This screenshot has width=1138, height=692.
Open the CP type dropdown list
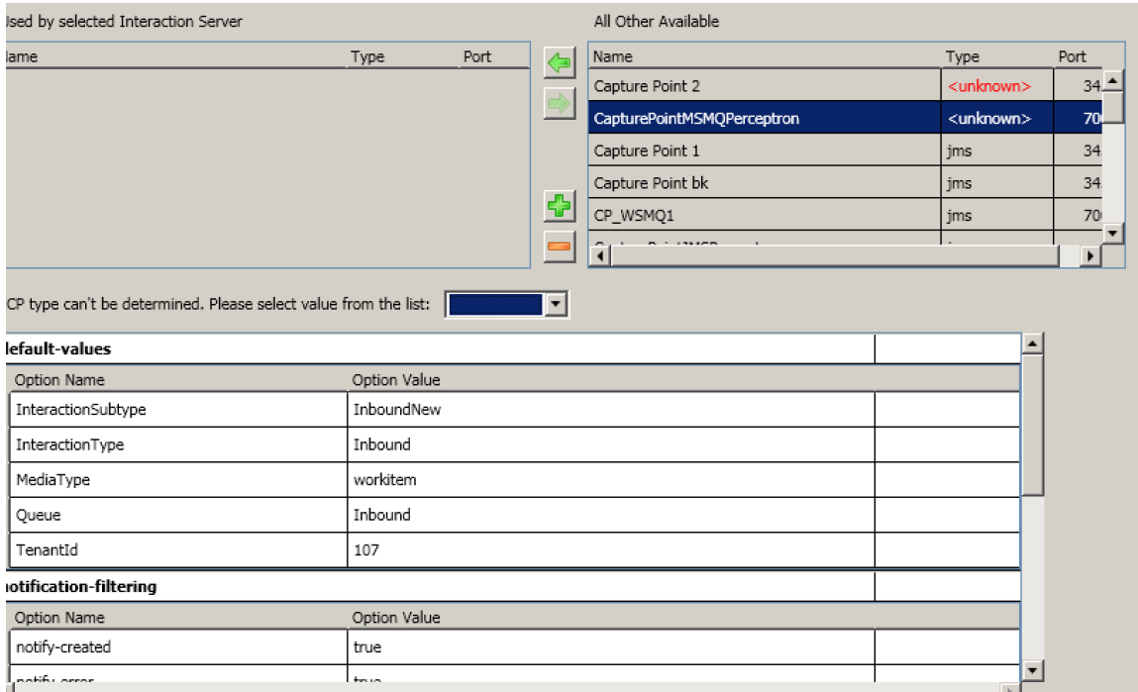(557, 305)
